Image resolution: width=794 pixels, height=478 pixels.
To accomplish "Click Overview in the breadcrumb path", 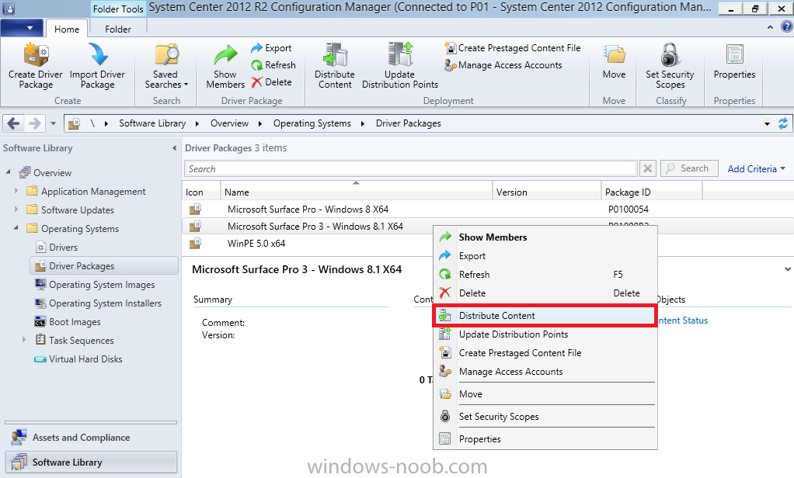I will point(229,123).
